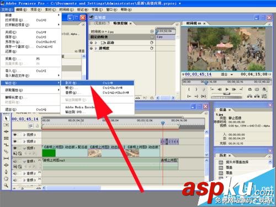Viewport: 276px width, 207px height.
Task: Click the Extract button in monitor
Action: tap(257, 96)
